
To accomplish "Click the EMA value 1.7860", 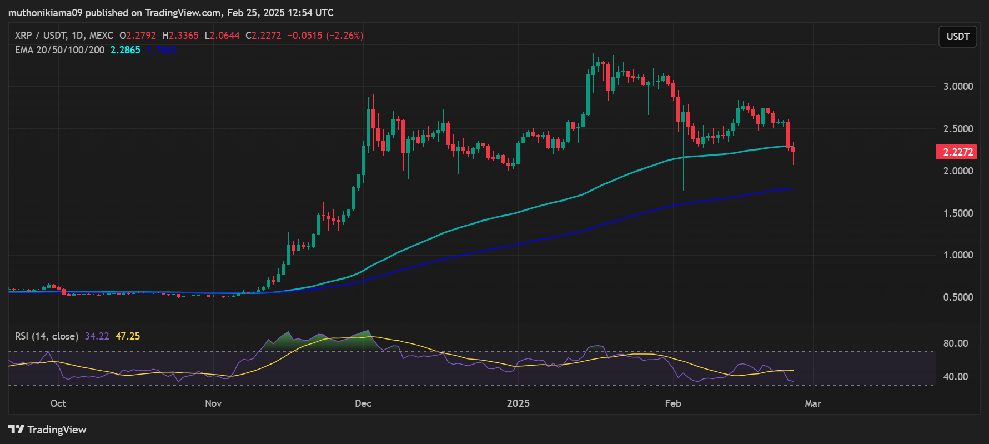I will click(162, 50).
